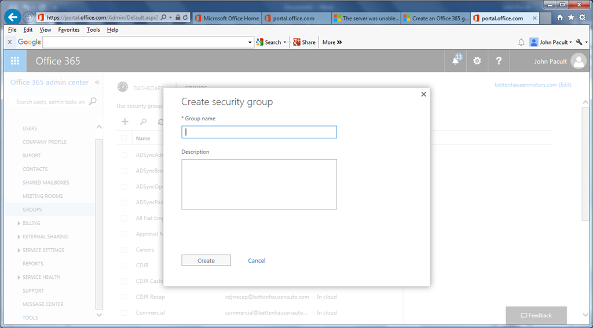Viewport: 593px width, 328px height.
Task: Click the search magnifier in admin search
Action: [x=93, y=101]
